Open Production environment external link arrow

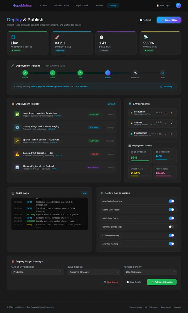[165, 113]
